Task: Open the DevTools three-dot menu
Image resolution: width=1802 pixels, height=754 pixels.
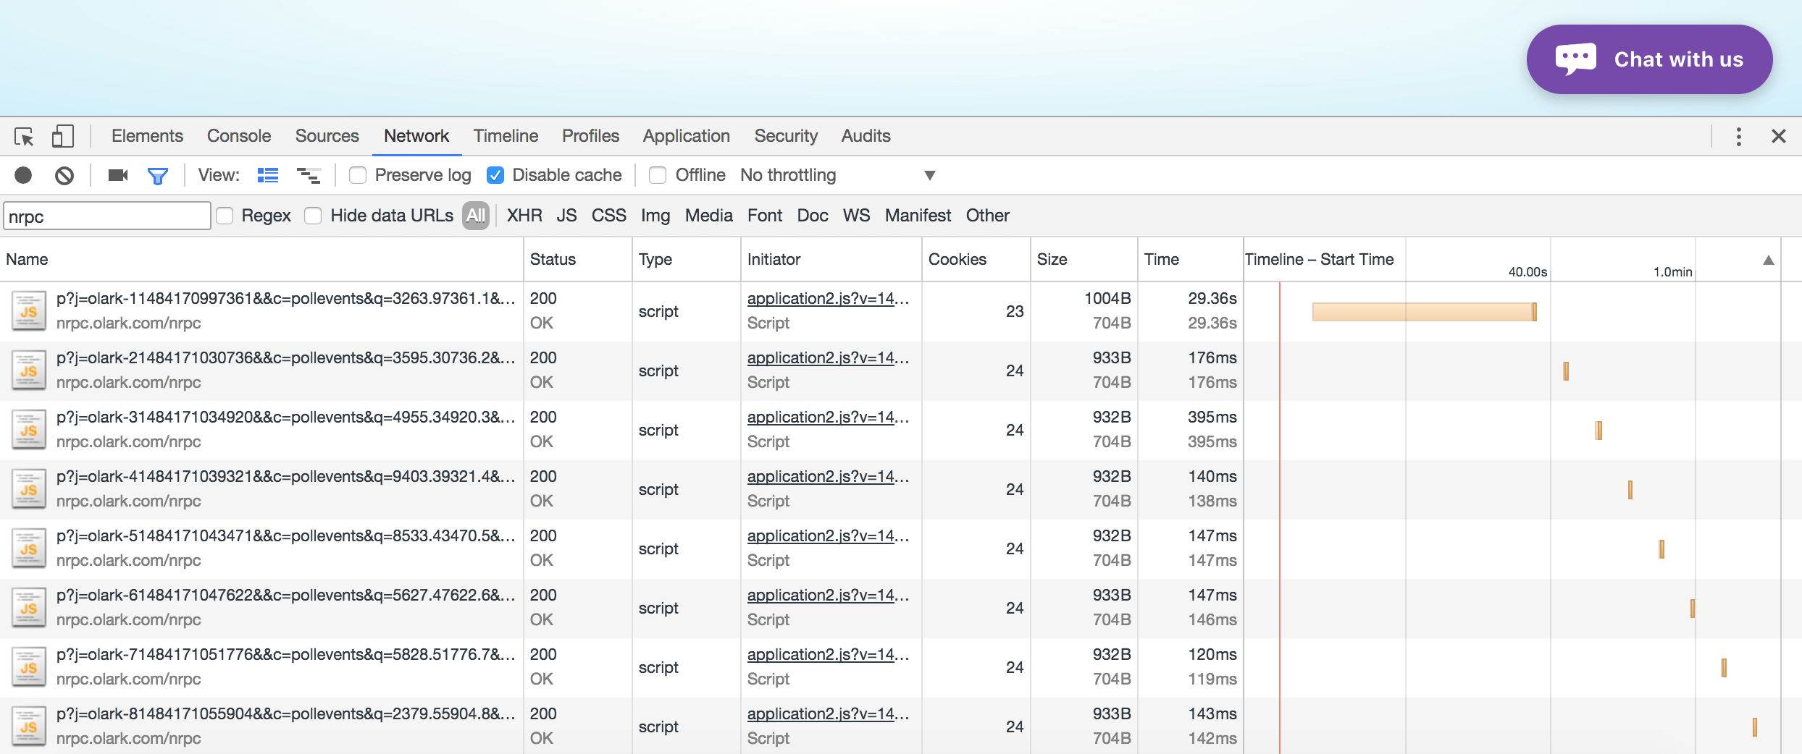Action: coord(1738,136)
